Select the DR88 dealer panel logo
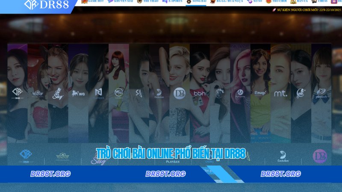This screenshot has width=342, height=192. pyautogui.click(x=17, y=93)
